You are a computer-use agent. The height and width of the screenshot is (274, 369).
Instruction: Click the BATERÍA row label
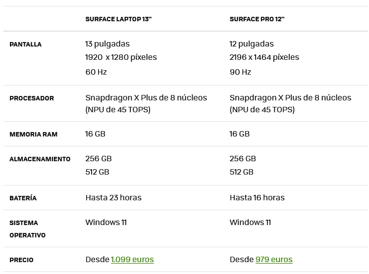[23, 198]
